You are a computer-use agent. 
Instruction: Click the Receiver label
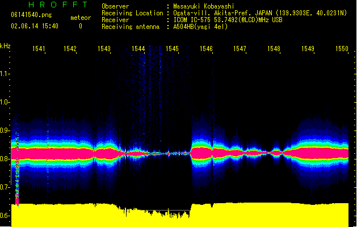[115, 20]
